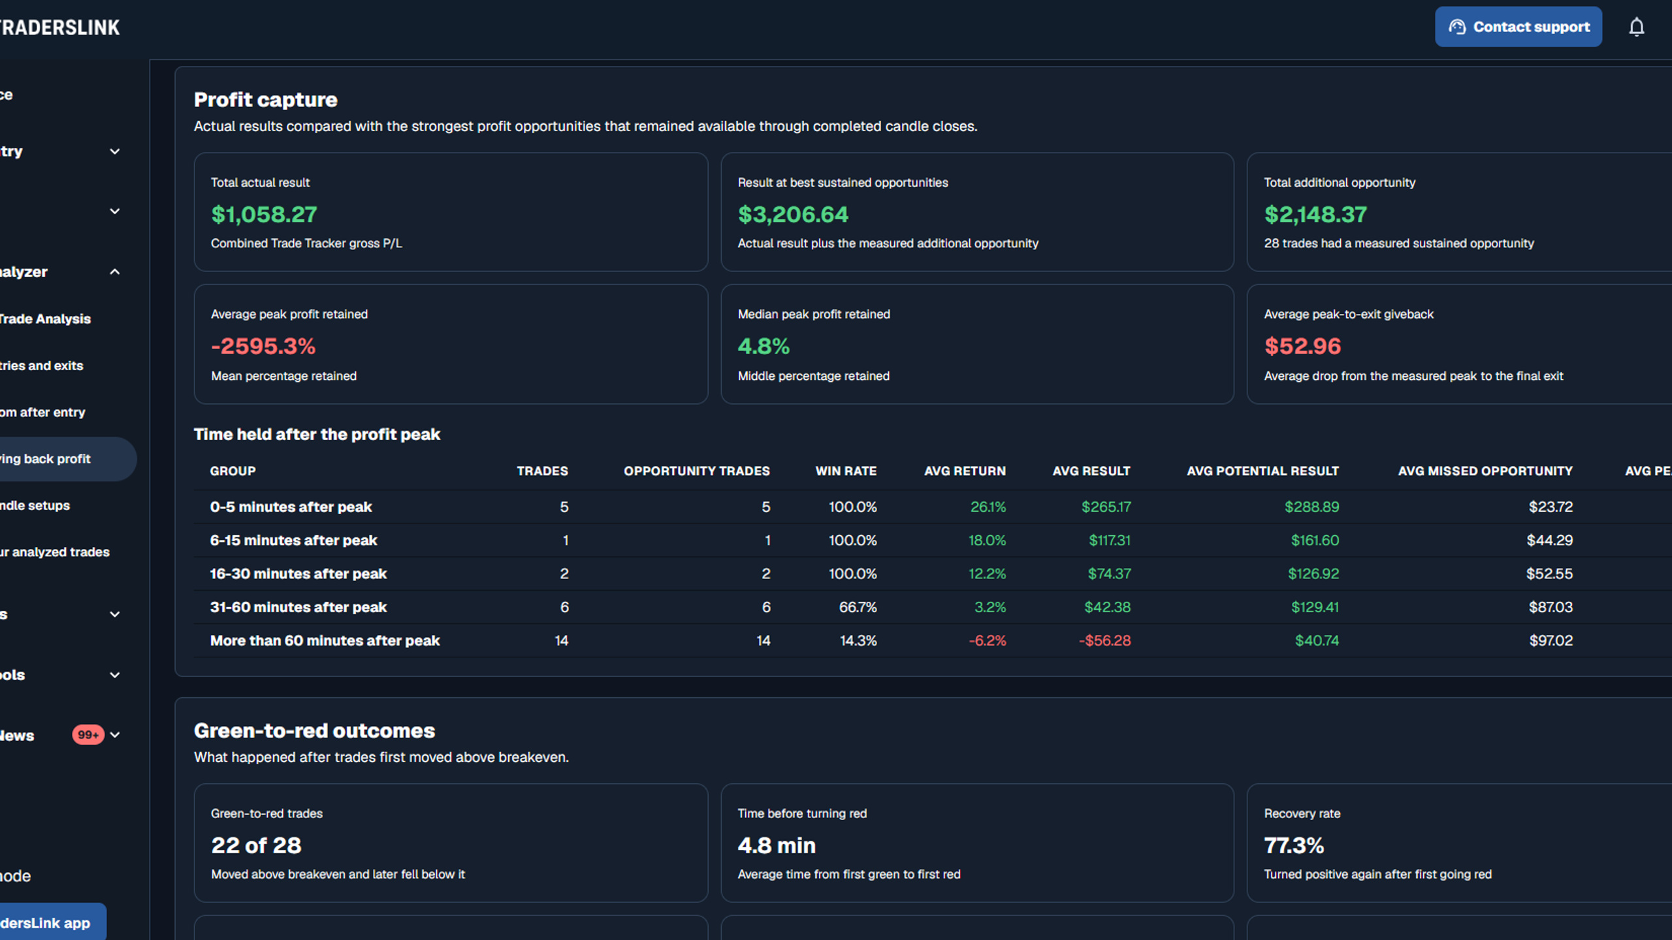1672x940 pixels.
Task: Select the '6-15 minutes after peak' row
Action: [x=933, y=540]
